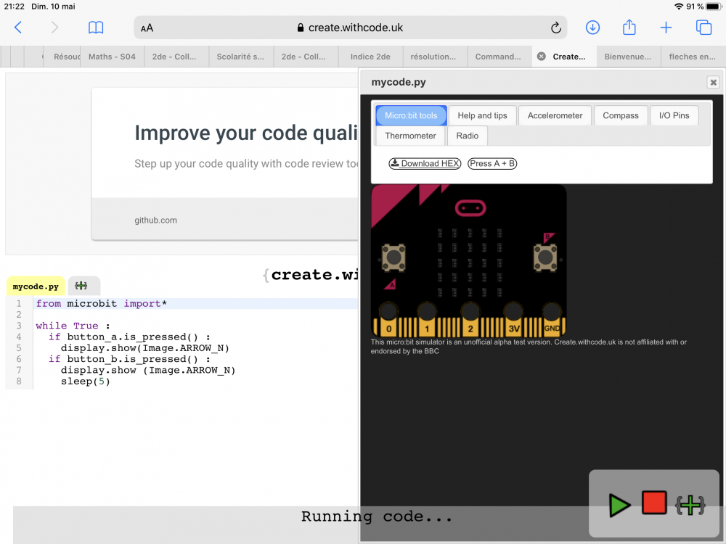Tap Safari back arrow
The height and width of the screenshot is (544, 726).
(18, 28)
